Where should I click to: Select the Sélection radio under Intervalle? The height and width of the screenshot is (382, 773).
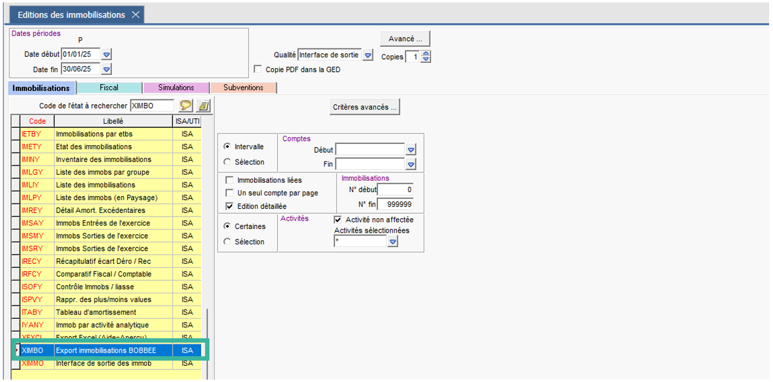(x=227, y=162)
